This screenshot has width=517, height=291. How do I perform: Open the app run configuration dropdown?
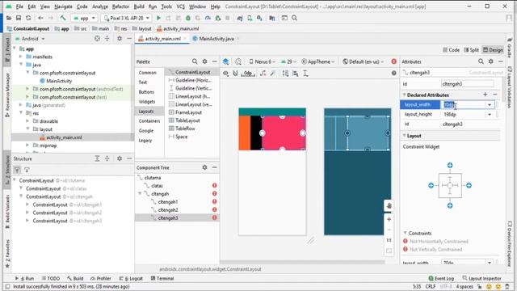[84, 18]
